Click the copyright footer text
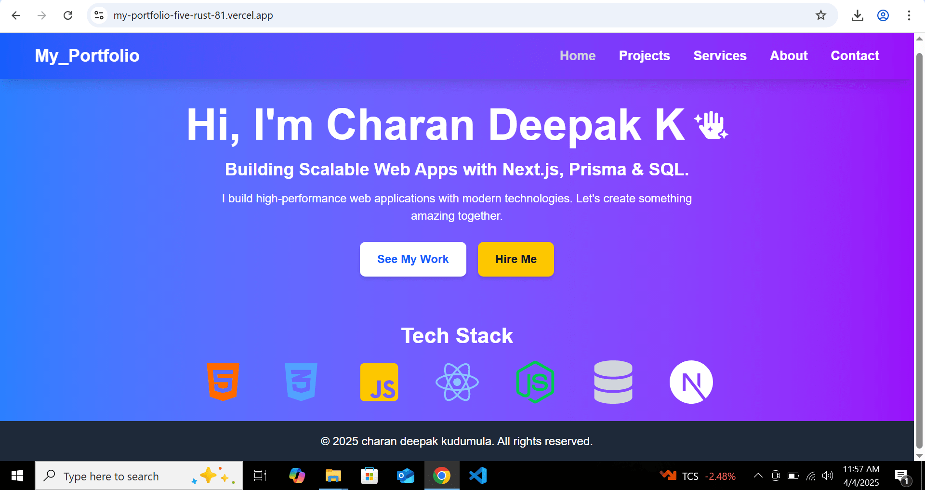The height and width of the screenshot is (490, 925). click(x=457, y=441)
